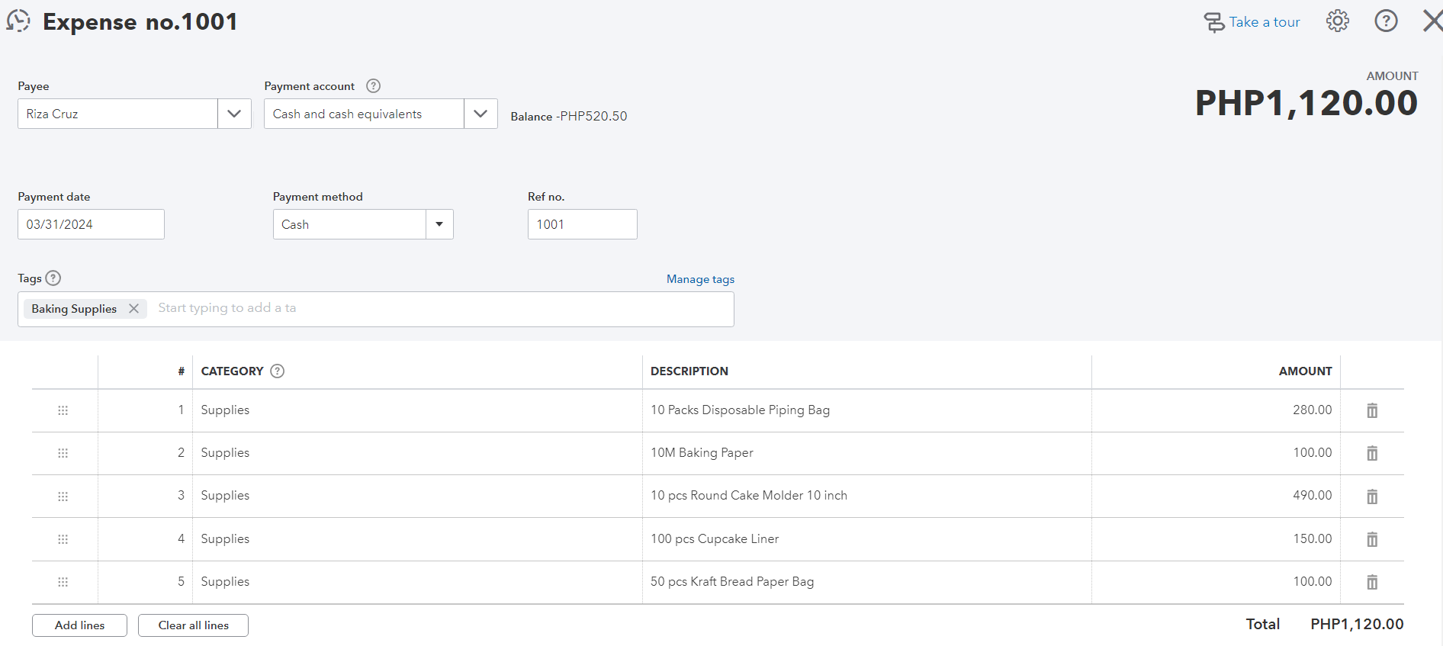This screenshot has width=1443, height=646.
Task: Click the help question mark icon
Action: point(1386,21)
